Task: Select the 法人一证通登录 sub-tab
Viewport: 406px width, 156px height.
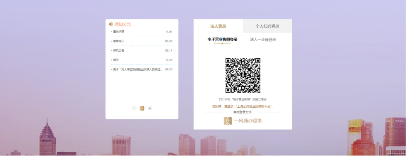Action: pyautogui.click(x=263, y=39)
